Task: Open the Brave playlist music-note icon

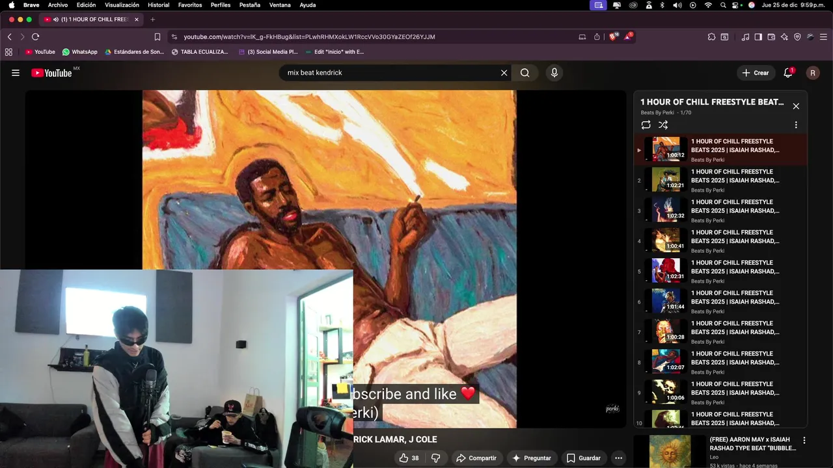Action: (745, 37)
